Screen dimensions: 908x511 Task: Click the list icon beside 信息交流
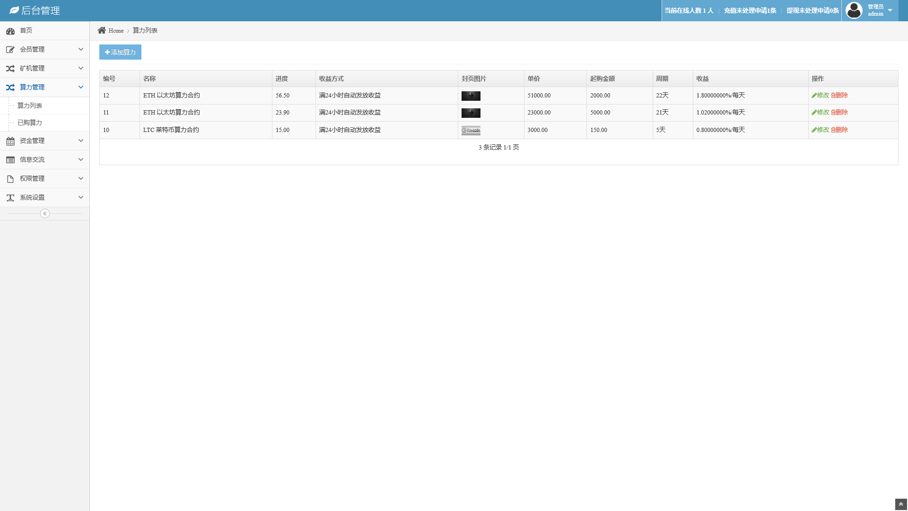click(10, 160)
